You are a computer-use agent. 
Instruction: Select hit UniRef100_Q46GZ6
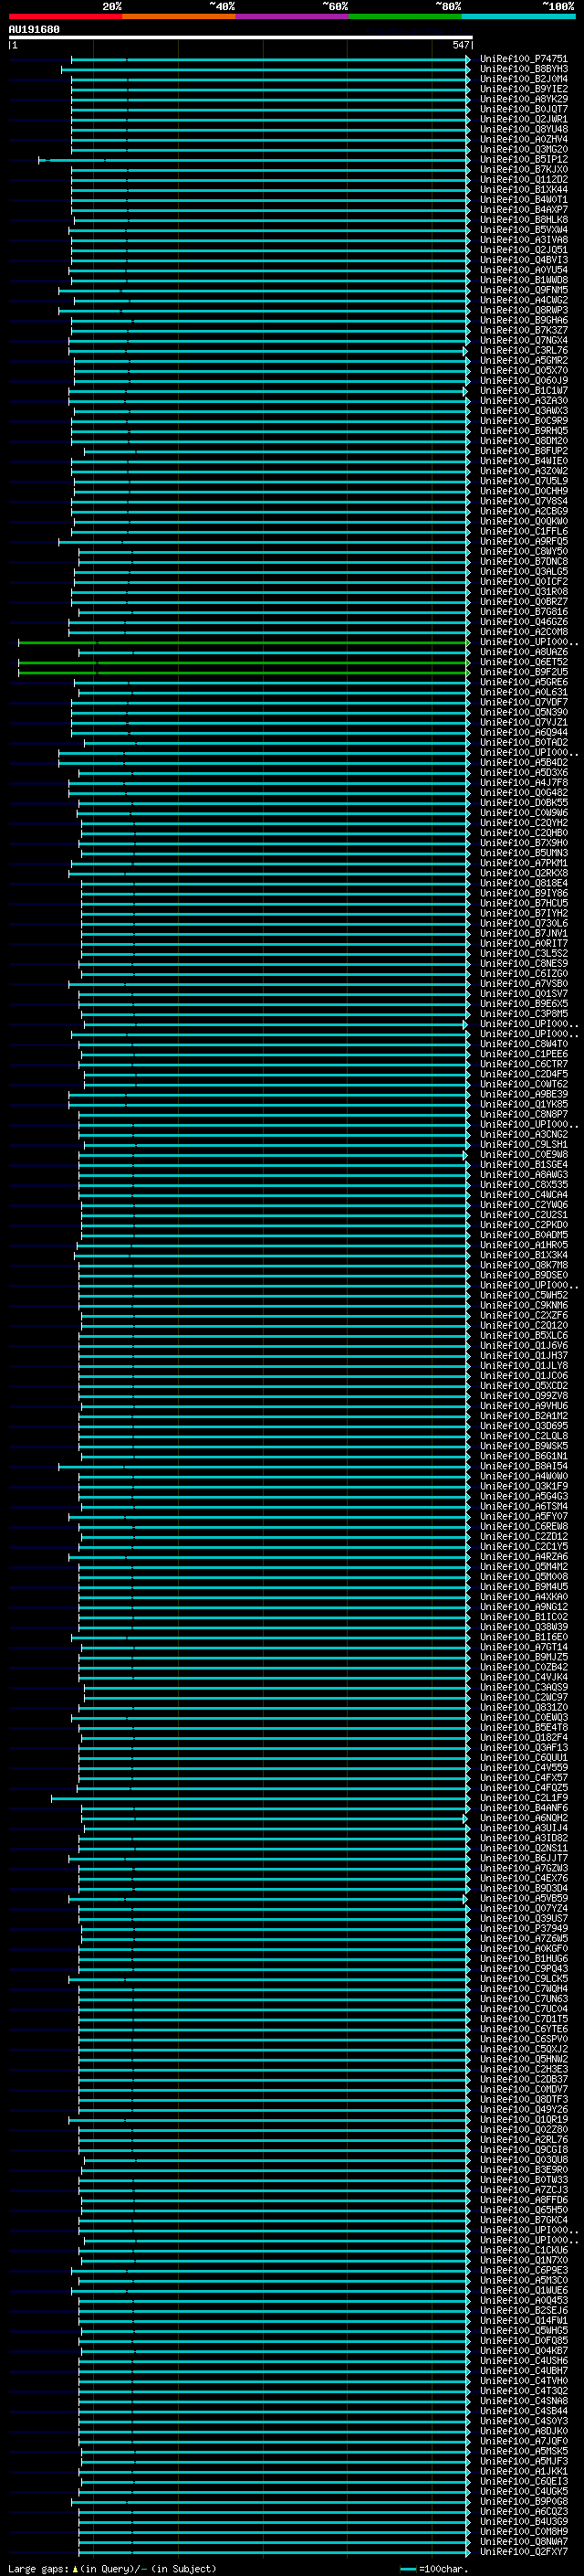[523, 622]
